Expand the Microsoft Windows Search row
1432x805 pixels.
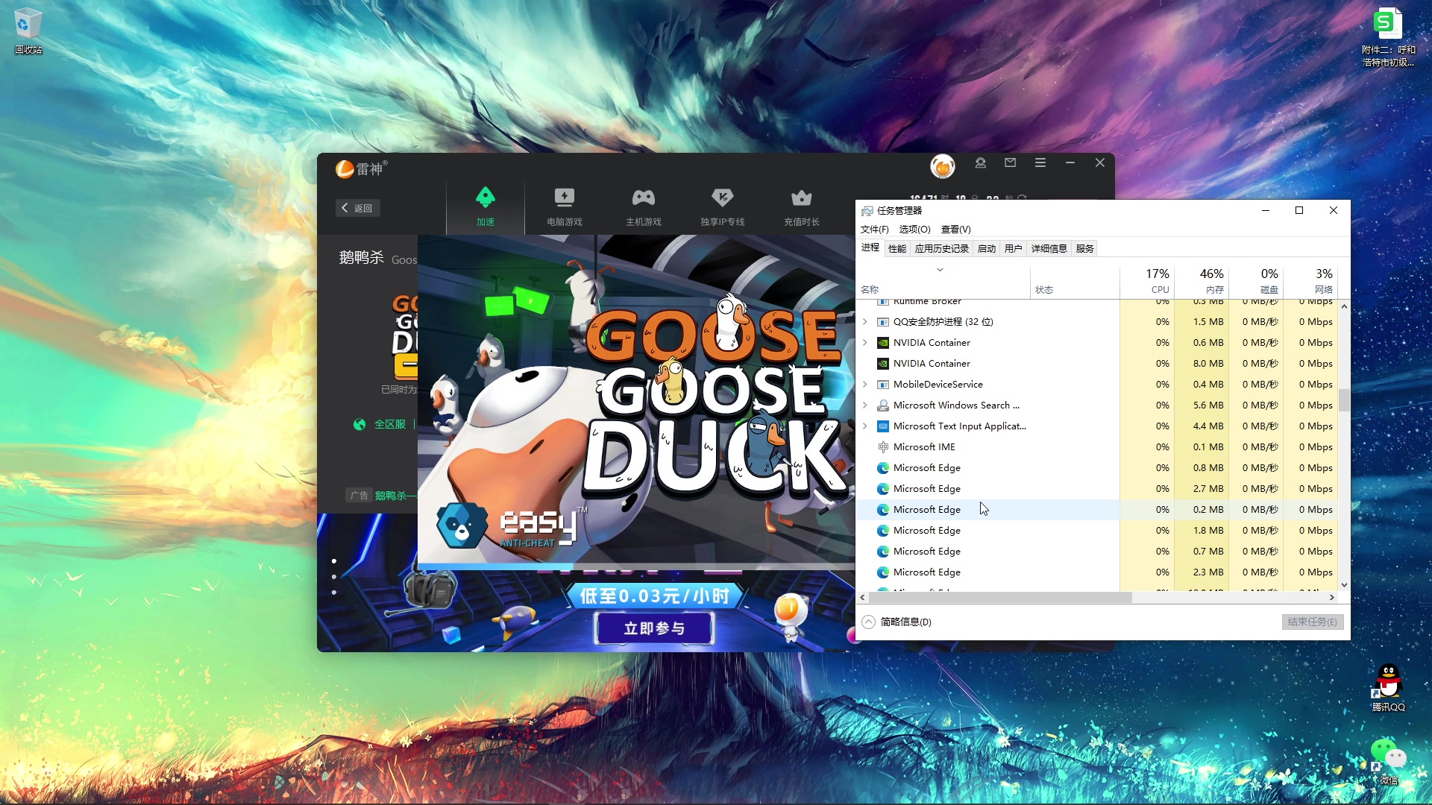[865, 405]
